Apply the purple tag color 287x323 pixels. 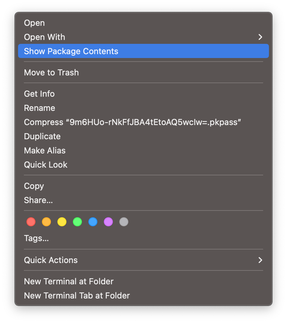click(x=108, y=222)
